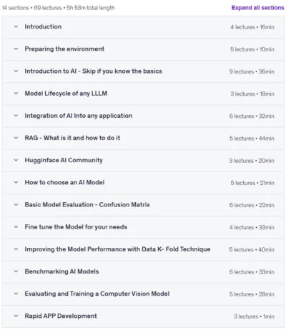The height and width of the screenshot is (330, 286).
Task: Toggle Hugginface AI Community chevron
Action: (x=16, y=160)
